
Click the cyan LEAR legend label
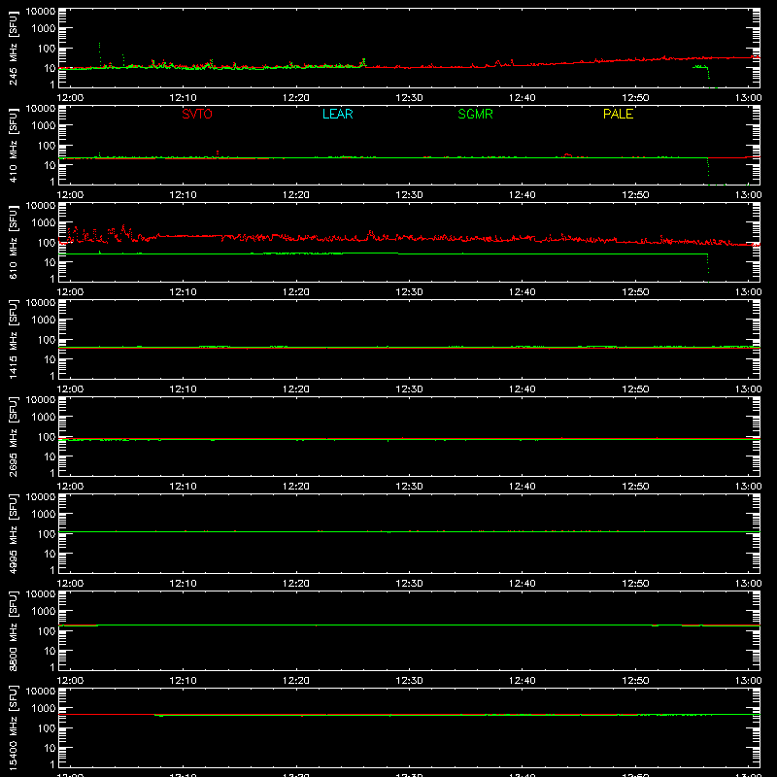pyautogui.click(x=337, y=114)
